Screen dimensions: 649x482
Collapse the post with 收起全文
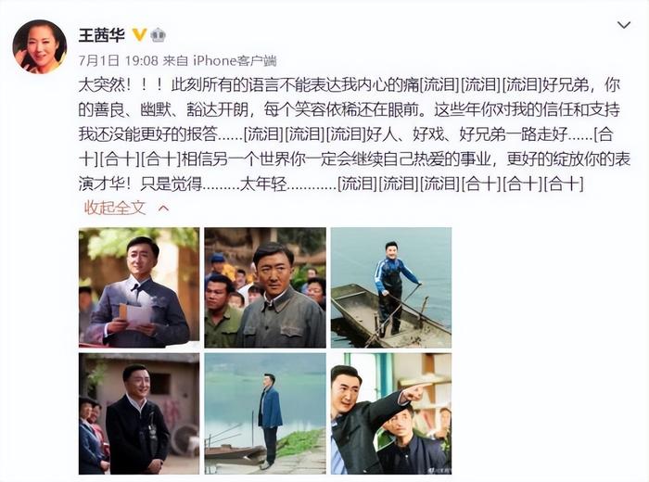point(115,208)
